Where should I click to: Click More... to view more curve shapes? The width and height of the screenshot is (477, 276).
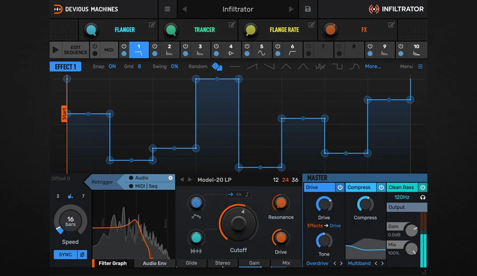pos(373,66)
